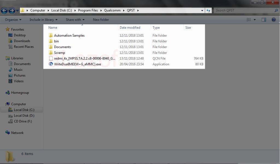Expand the arrow after Program Files breadcrumb
Screen dimensions: 280x164
(x=101, y=10)
